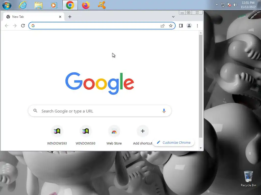The height and width of the screenshot is (195, 261).
Task: Maximize the Chrome window
Action: tap(189, 13)
